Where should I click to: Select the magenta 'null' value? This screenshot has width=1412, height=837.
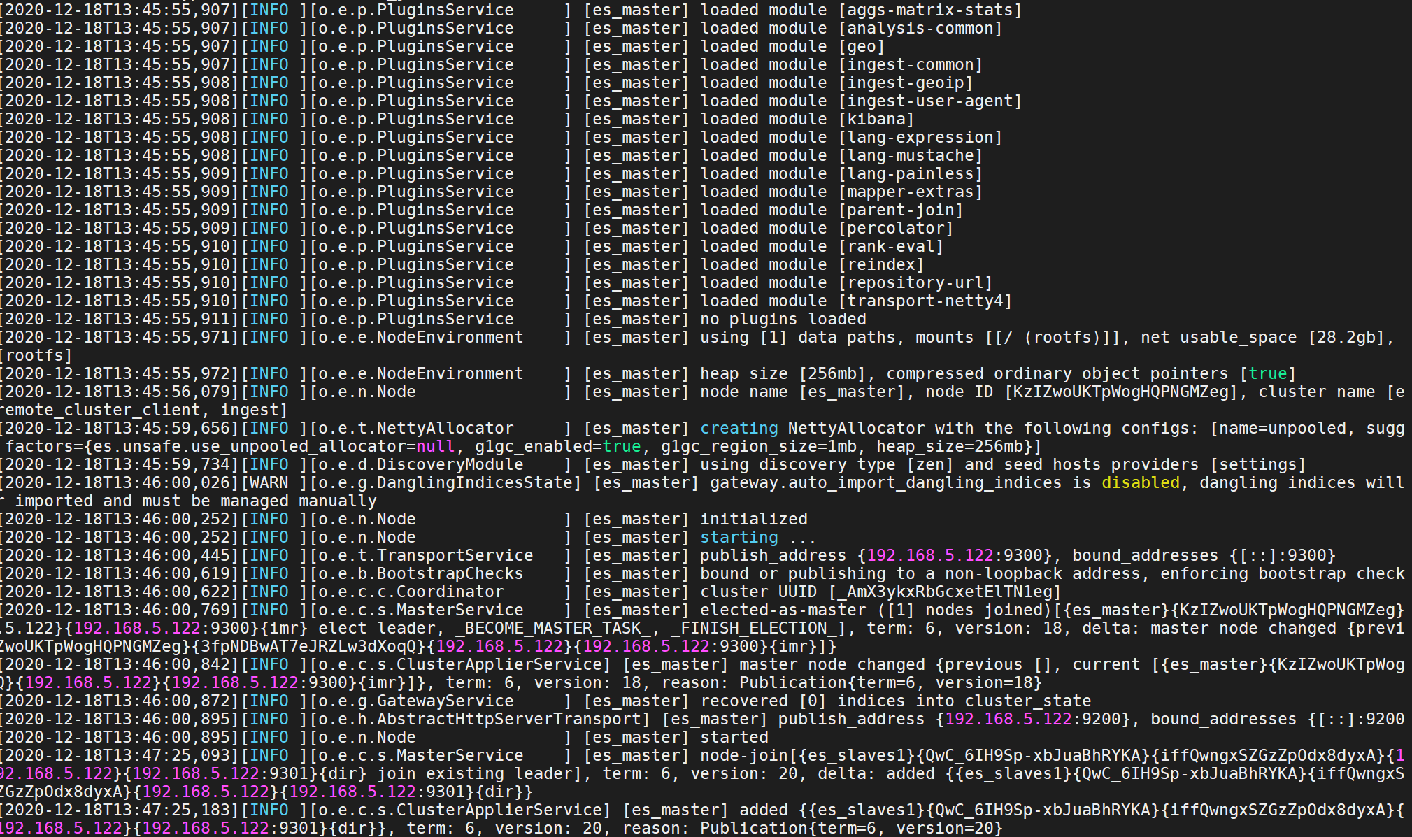436,447
